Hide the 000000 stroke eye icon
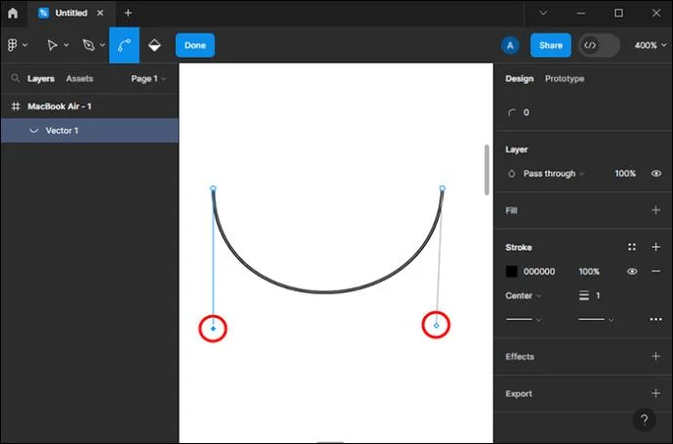Screen dimensions: 673x444 (x=632, y=271)
